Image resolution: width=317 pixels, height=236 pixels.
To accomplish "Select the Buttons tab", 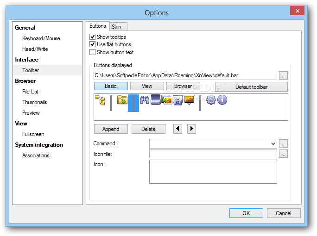I will point(98,26).
